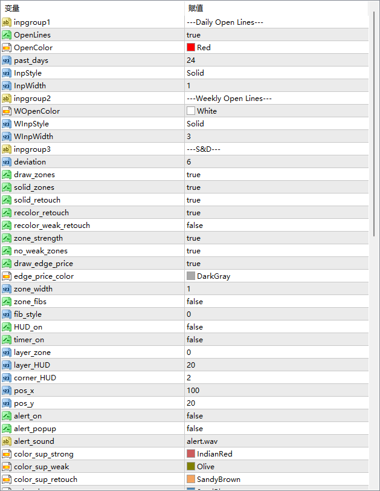This screenshot has height=491, width=380.
Task: Click the IndianRed color_sup_strong swatch
Action: tap(191, 454)
